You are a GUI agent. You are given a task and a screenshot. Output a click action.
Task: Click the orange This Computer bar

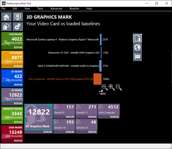(x=97, y=79)
